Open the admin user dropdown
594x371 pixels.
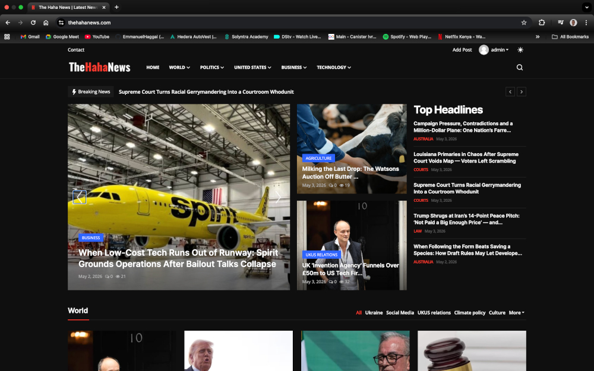494,50
